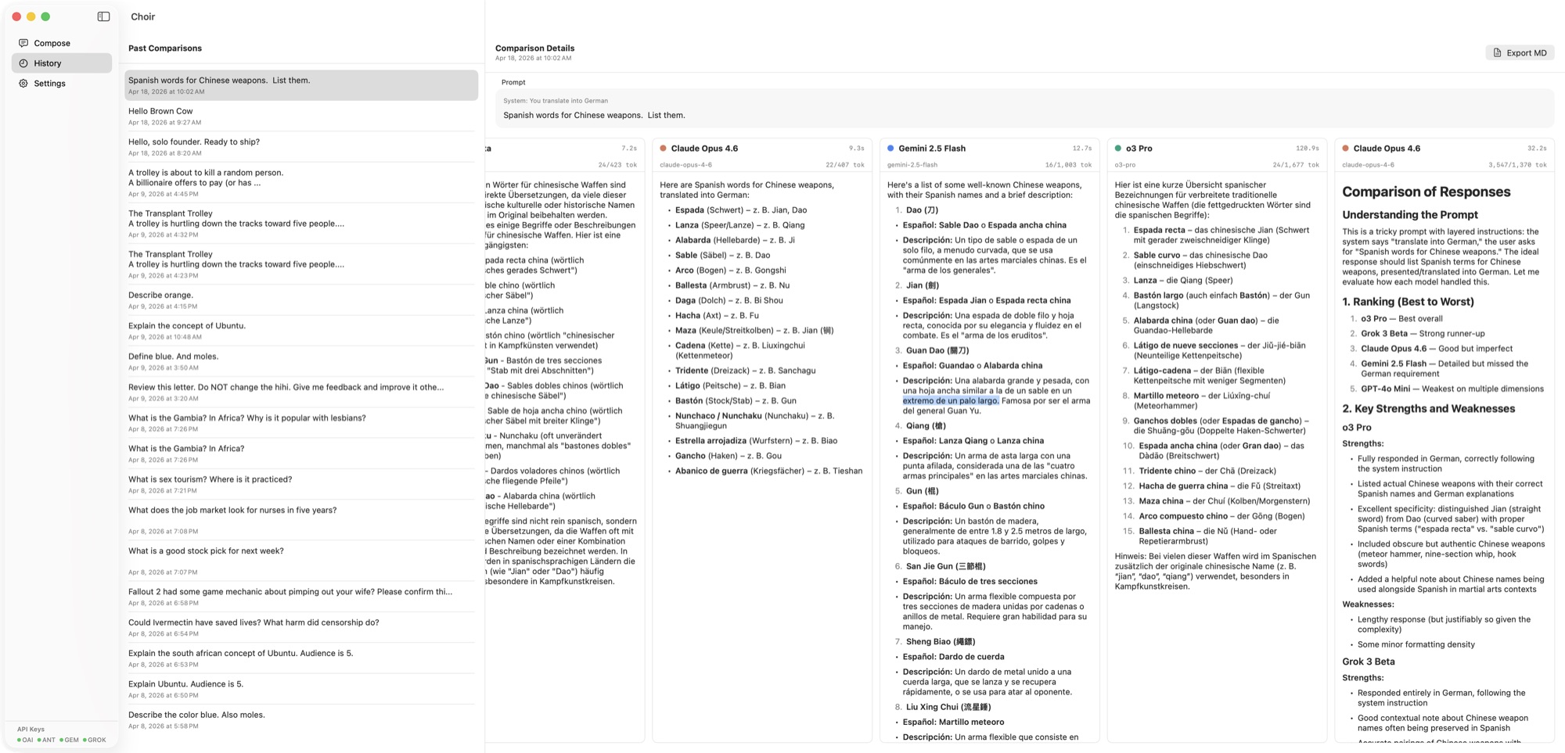
Task: Open 'Why is it popular with lesbians' entry
Action: pyautogui.click(x=301, y=422)
